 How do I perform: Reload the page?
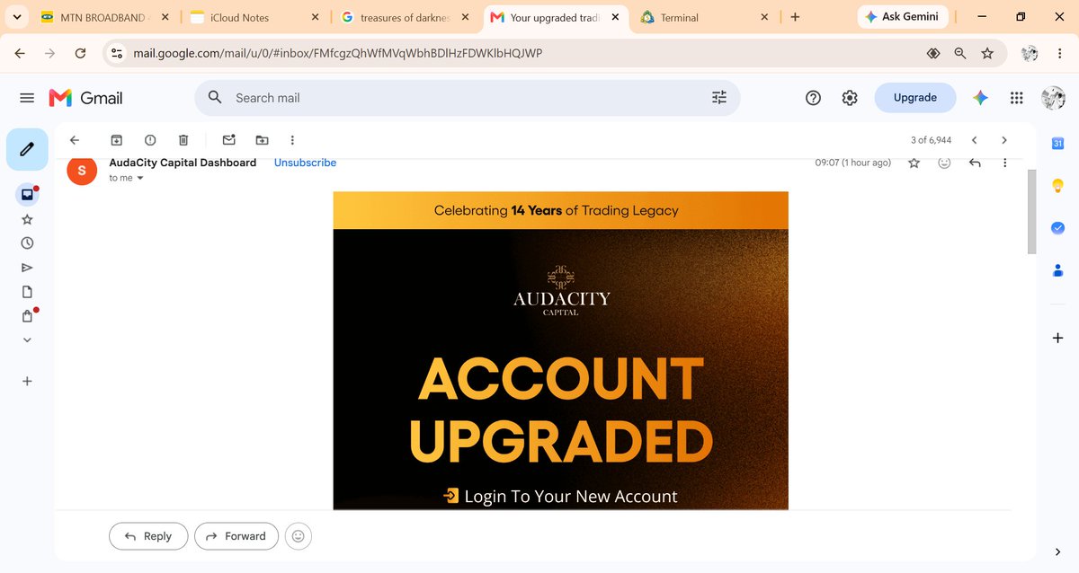(x=80, y=54)
